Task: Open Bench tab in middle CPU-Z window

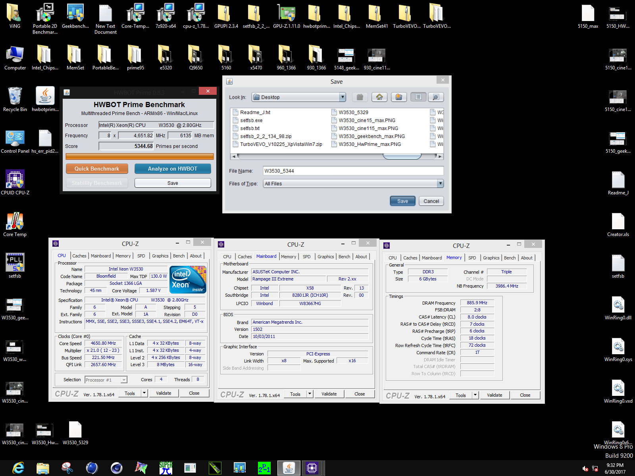Action: (x=344, y=257)
